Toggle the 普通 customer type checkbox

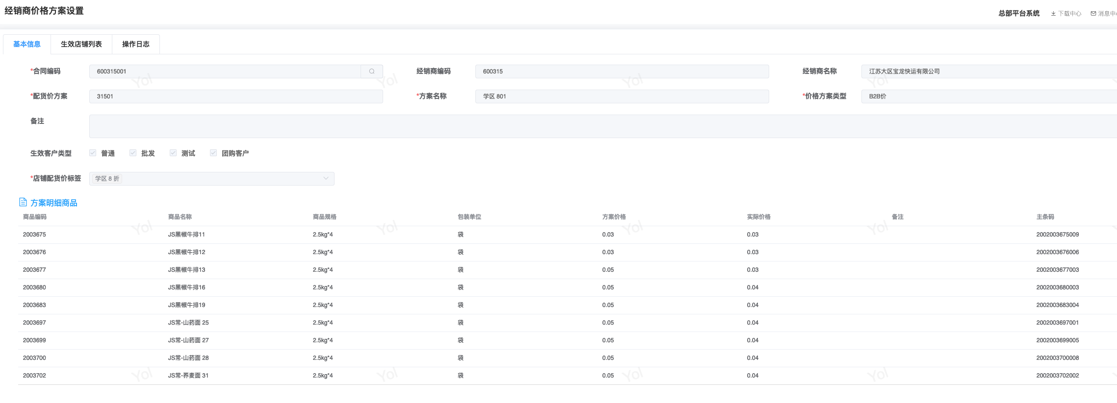93,153
